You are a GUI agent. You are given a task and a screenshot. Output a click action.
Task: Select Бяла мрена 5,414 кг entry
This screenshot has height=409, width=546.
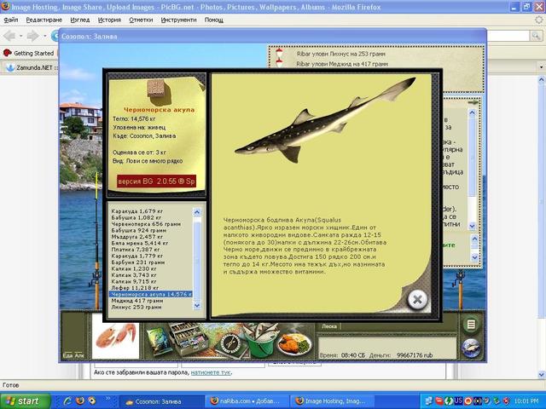140,243
